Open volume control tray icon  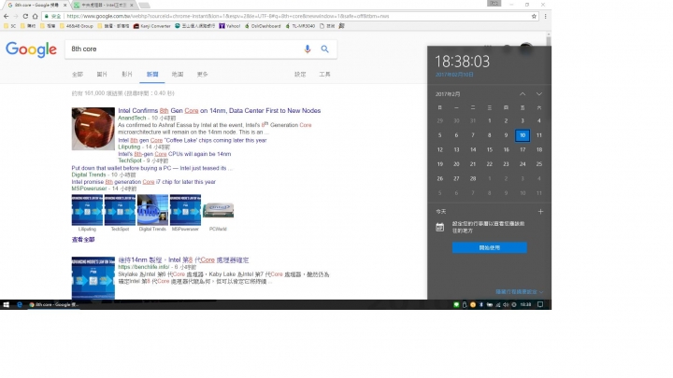click(506, 304)
